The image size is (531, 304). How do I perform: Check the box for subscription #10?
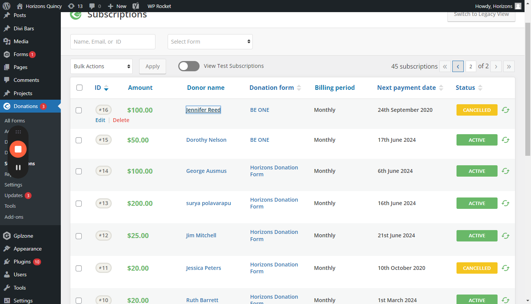[79, 301]
